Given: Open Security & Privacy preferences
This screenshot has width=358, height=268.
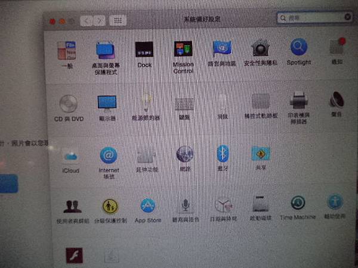Looking at the screenshot, I should pyautogui.click(x=260, y=48).
